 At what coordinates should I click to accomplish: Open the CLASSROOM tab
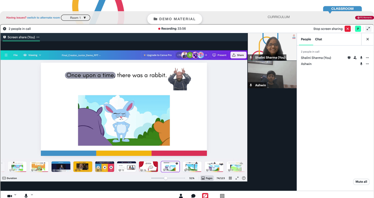(x=342, y=9)
